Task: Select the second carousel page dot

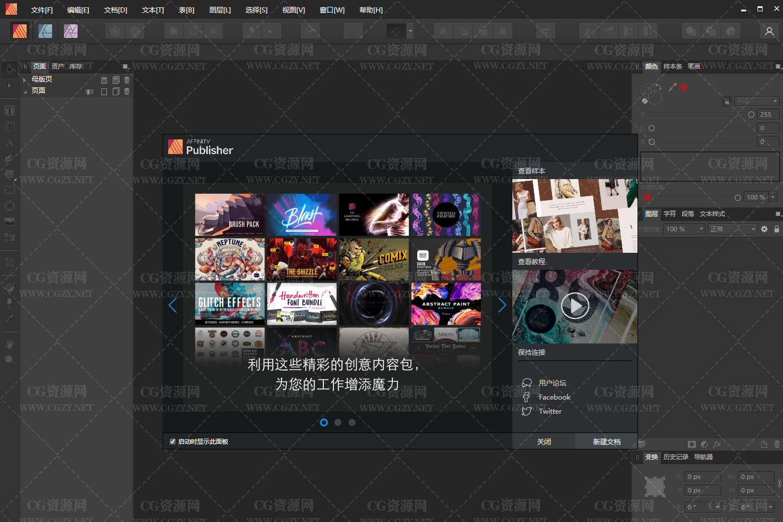Action: click(338, 422)
